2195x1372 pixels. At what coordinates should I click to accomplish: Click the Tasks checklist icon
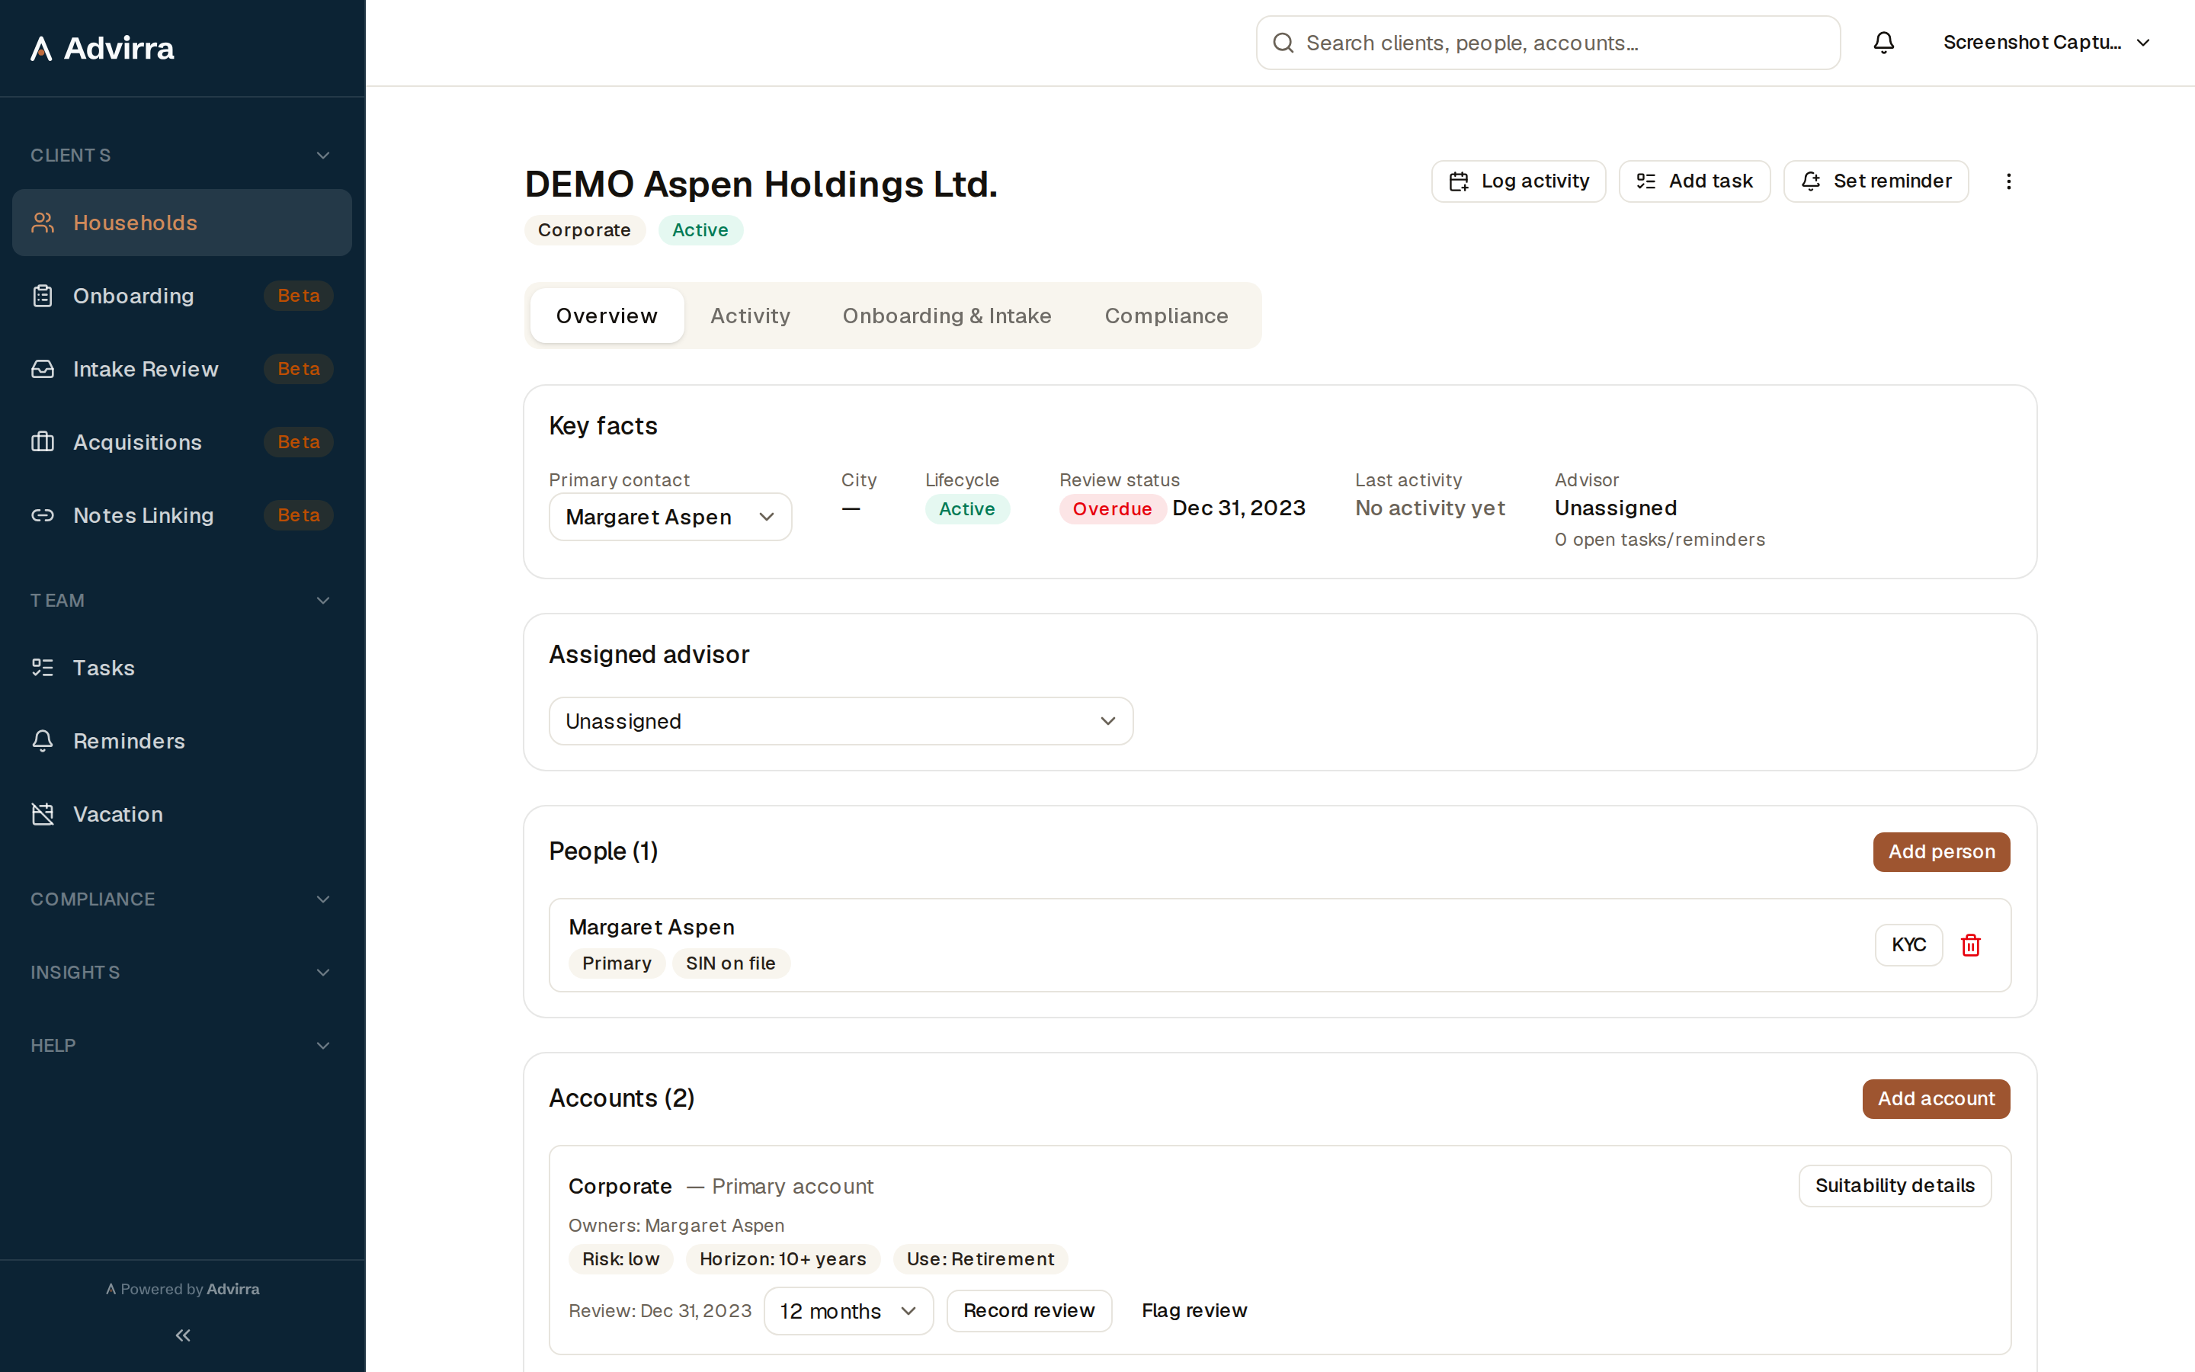(43, 668)
